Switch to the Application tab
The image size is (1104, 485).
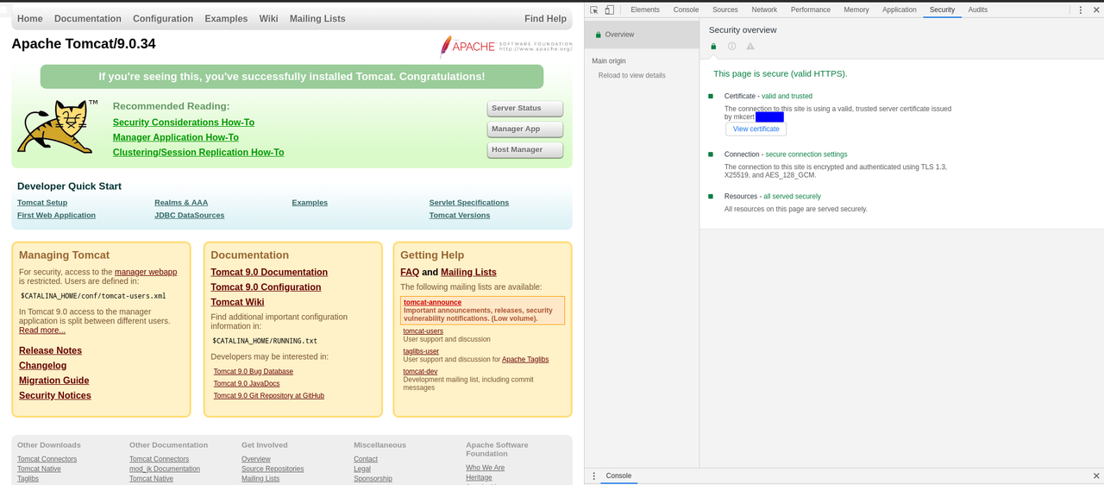[x=900, y=9]
